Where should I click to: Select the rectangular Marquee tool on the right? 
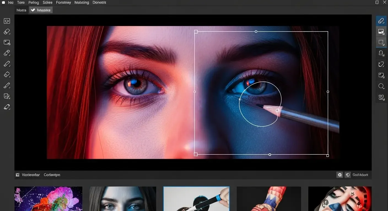point(381,42)
